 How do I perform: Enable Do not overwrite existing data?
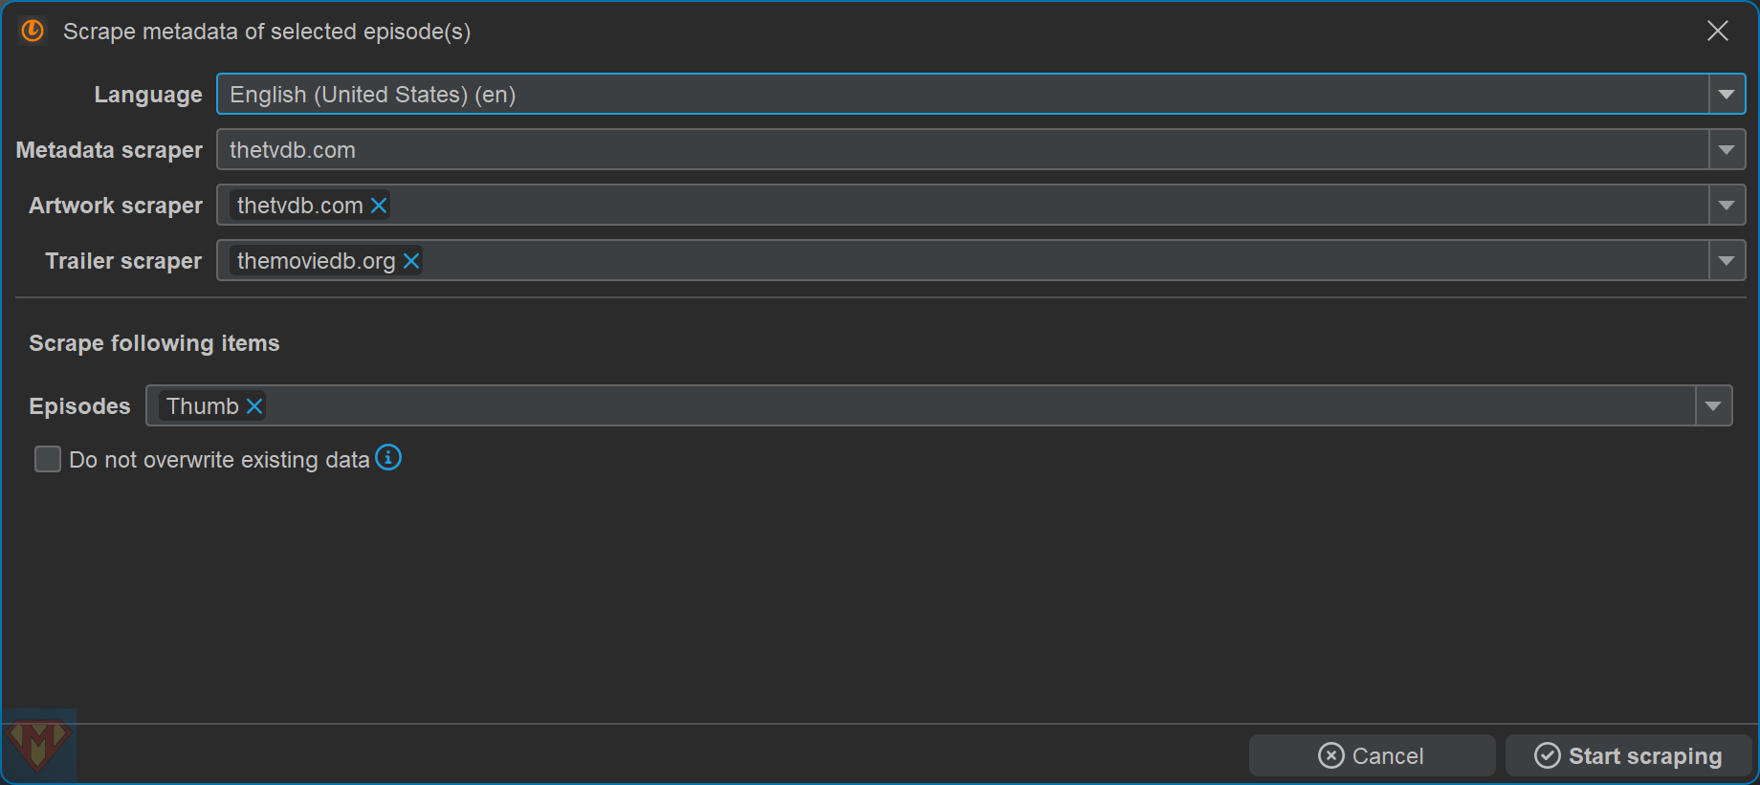tap(48, 460)
